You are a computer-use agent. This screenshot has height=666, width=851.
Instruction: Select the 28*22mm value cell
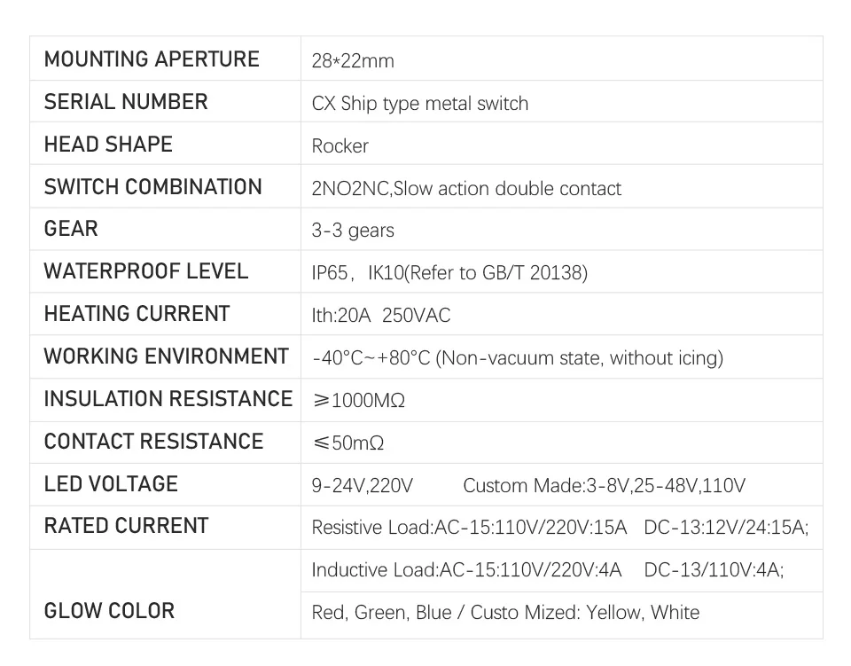[353, 61]
